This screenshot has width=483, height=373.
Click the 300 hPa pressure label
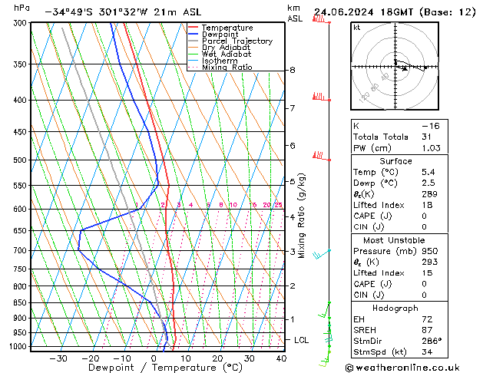tap(22, 23)
